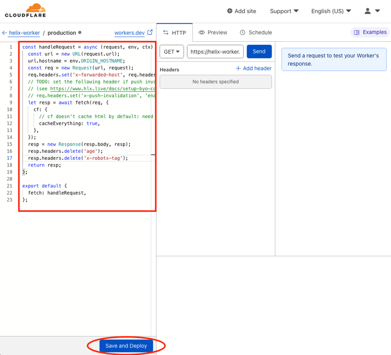Viewport: 391px width, 355px height.
Task: Click the production environment label
Action: click(x=62, y=33)
